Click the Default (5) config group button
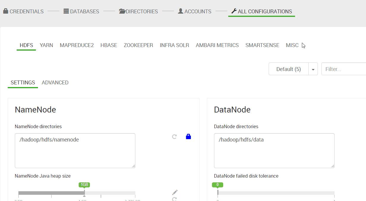 pos(289,69)
